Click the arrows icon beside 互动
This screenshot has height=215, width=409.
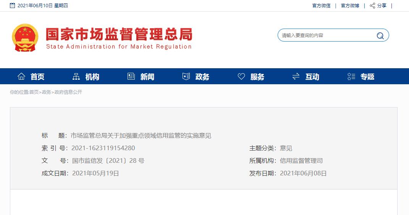click(x=296, y=76)
